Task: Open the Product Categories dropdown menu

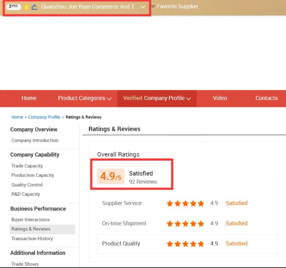Action: tap(84, 98)
